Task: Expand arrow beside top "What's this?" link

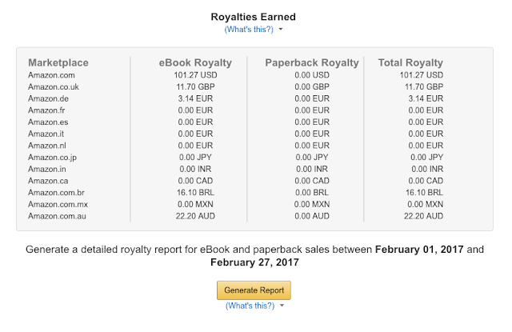Action: [x=281, y=30]
